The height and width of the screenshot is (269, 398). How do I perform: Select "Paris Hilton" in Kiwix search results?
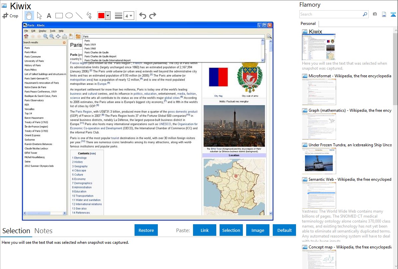(31, 52)
